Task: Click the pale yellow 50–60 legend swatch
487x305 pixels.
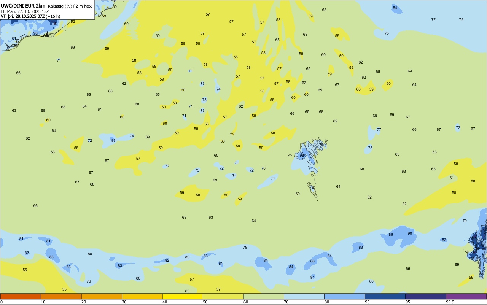Action: point(223,296)
